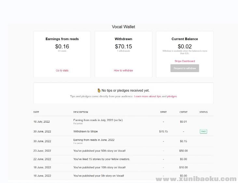Open the How to withdraw link
This screenshot has width=238, height=183.
pyautogui.click(x=123, y=70)
